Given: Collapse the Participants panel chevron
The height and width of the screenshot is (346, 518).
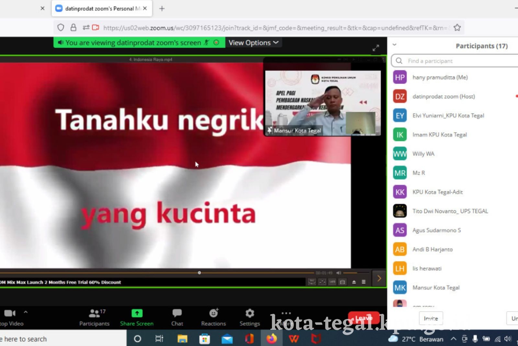Looking at the screenshot, I should pos(394,45).
